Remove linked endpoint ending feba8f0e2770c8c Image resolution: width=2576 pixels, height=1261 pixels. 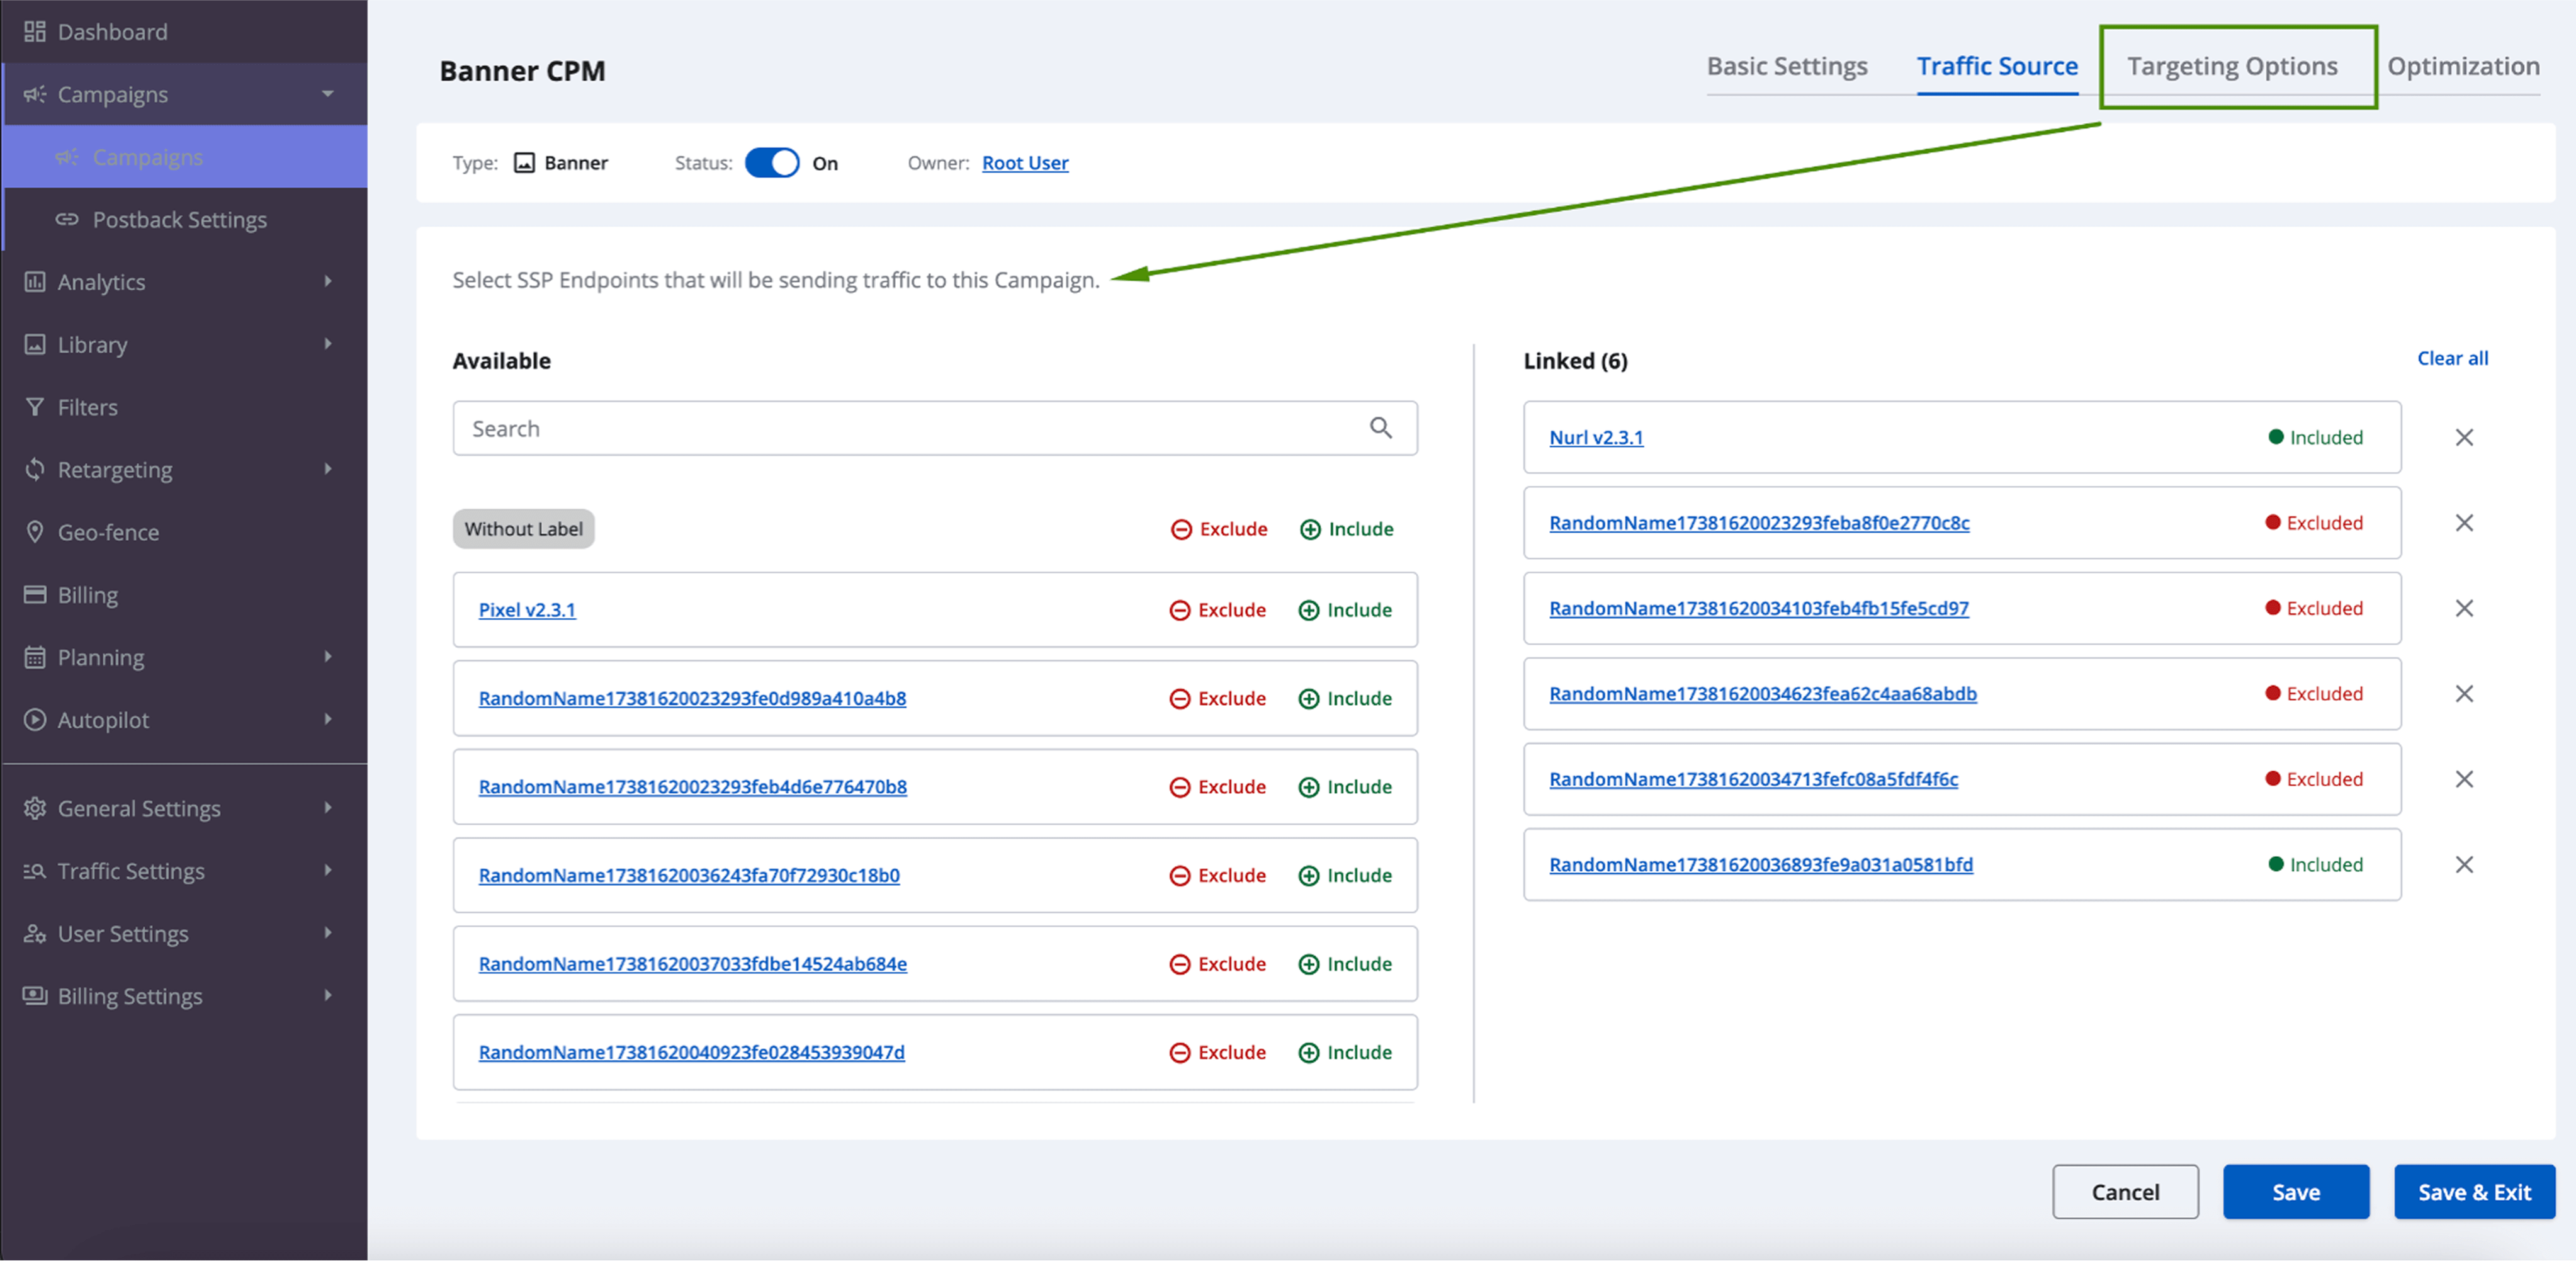coord(2464,523)
